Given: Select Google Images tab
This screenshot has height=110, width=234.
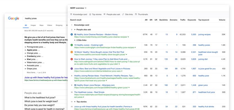Looking at the screenshot, I should click(x=33, y=25).
